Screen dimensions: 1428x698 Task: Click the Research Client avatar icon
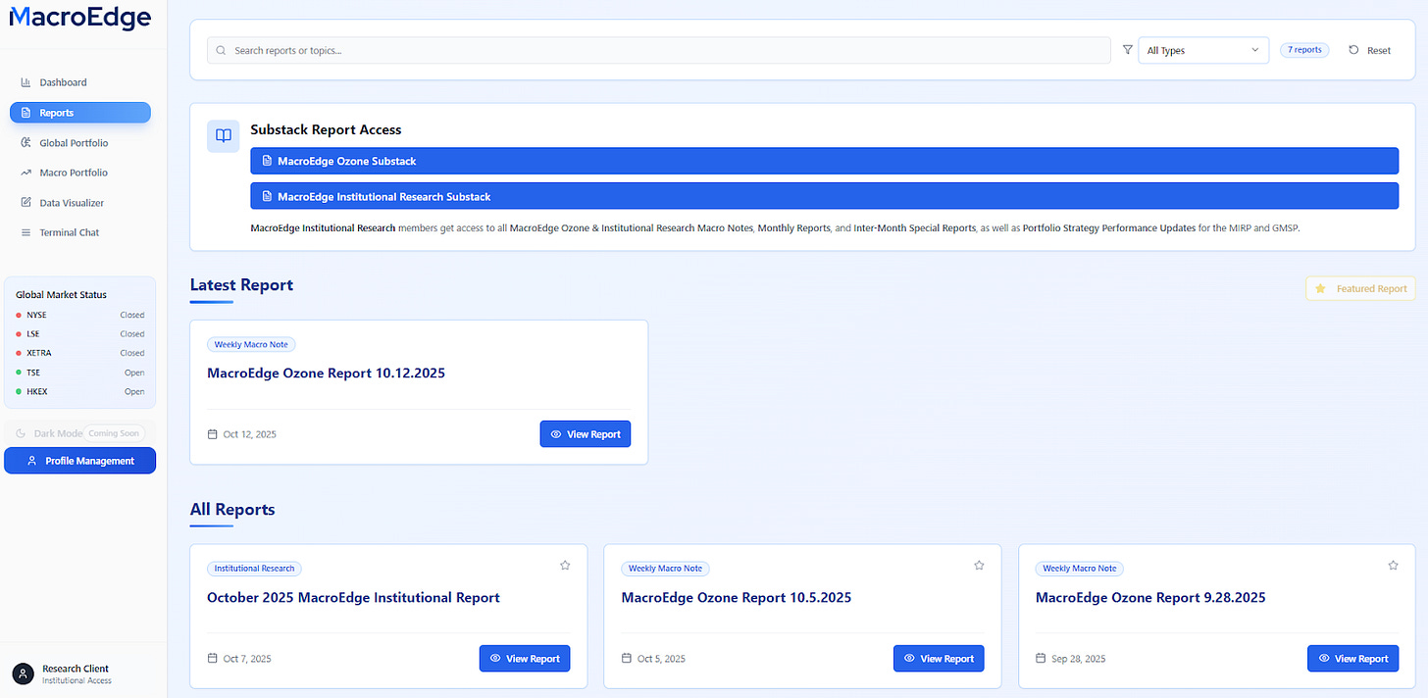(23, 673)
